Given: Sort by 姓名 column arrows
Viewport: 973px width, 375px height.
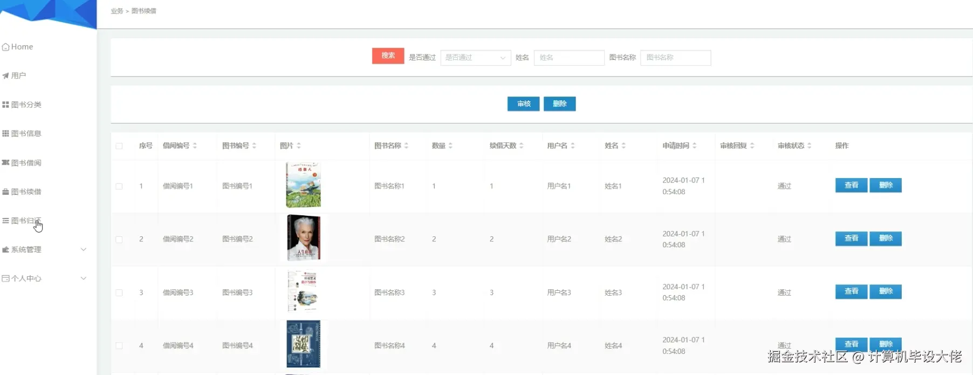Looking at the screenshot, I should point(623,146).
